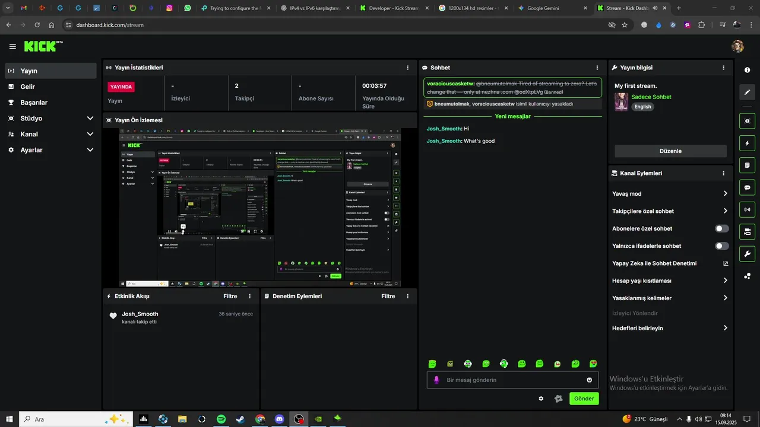Image resolution: width=760 pixels, height=427 pixels.
Task: Open the Windows Start menu
Action: click(9, 419)
